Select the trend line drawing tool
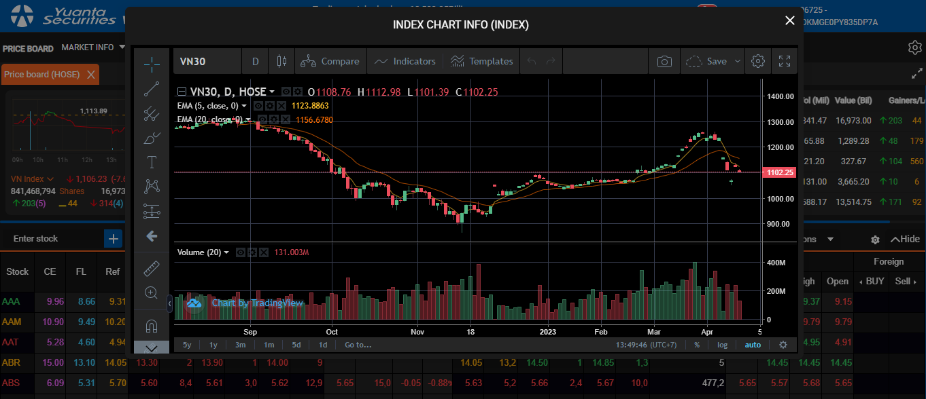Viewport: 926px width, 399px height. click(152, 89)
